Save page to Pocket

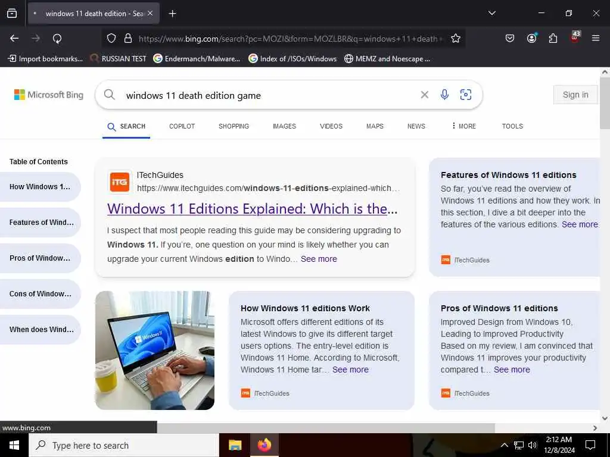pyautogui.click(x=510, y=38)
